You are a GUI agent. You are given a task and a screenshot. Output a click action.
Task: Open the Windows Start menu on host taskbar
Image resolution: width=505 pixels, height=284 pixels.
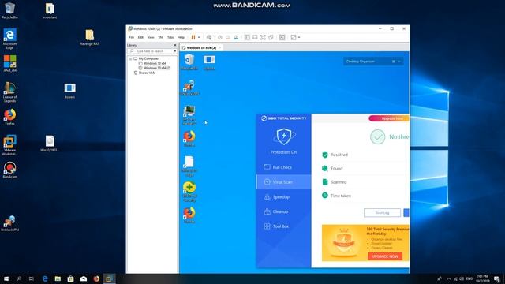(6, 278)
